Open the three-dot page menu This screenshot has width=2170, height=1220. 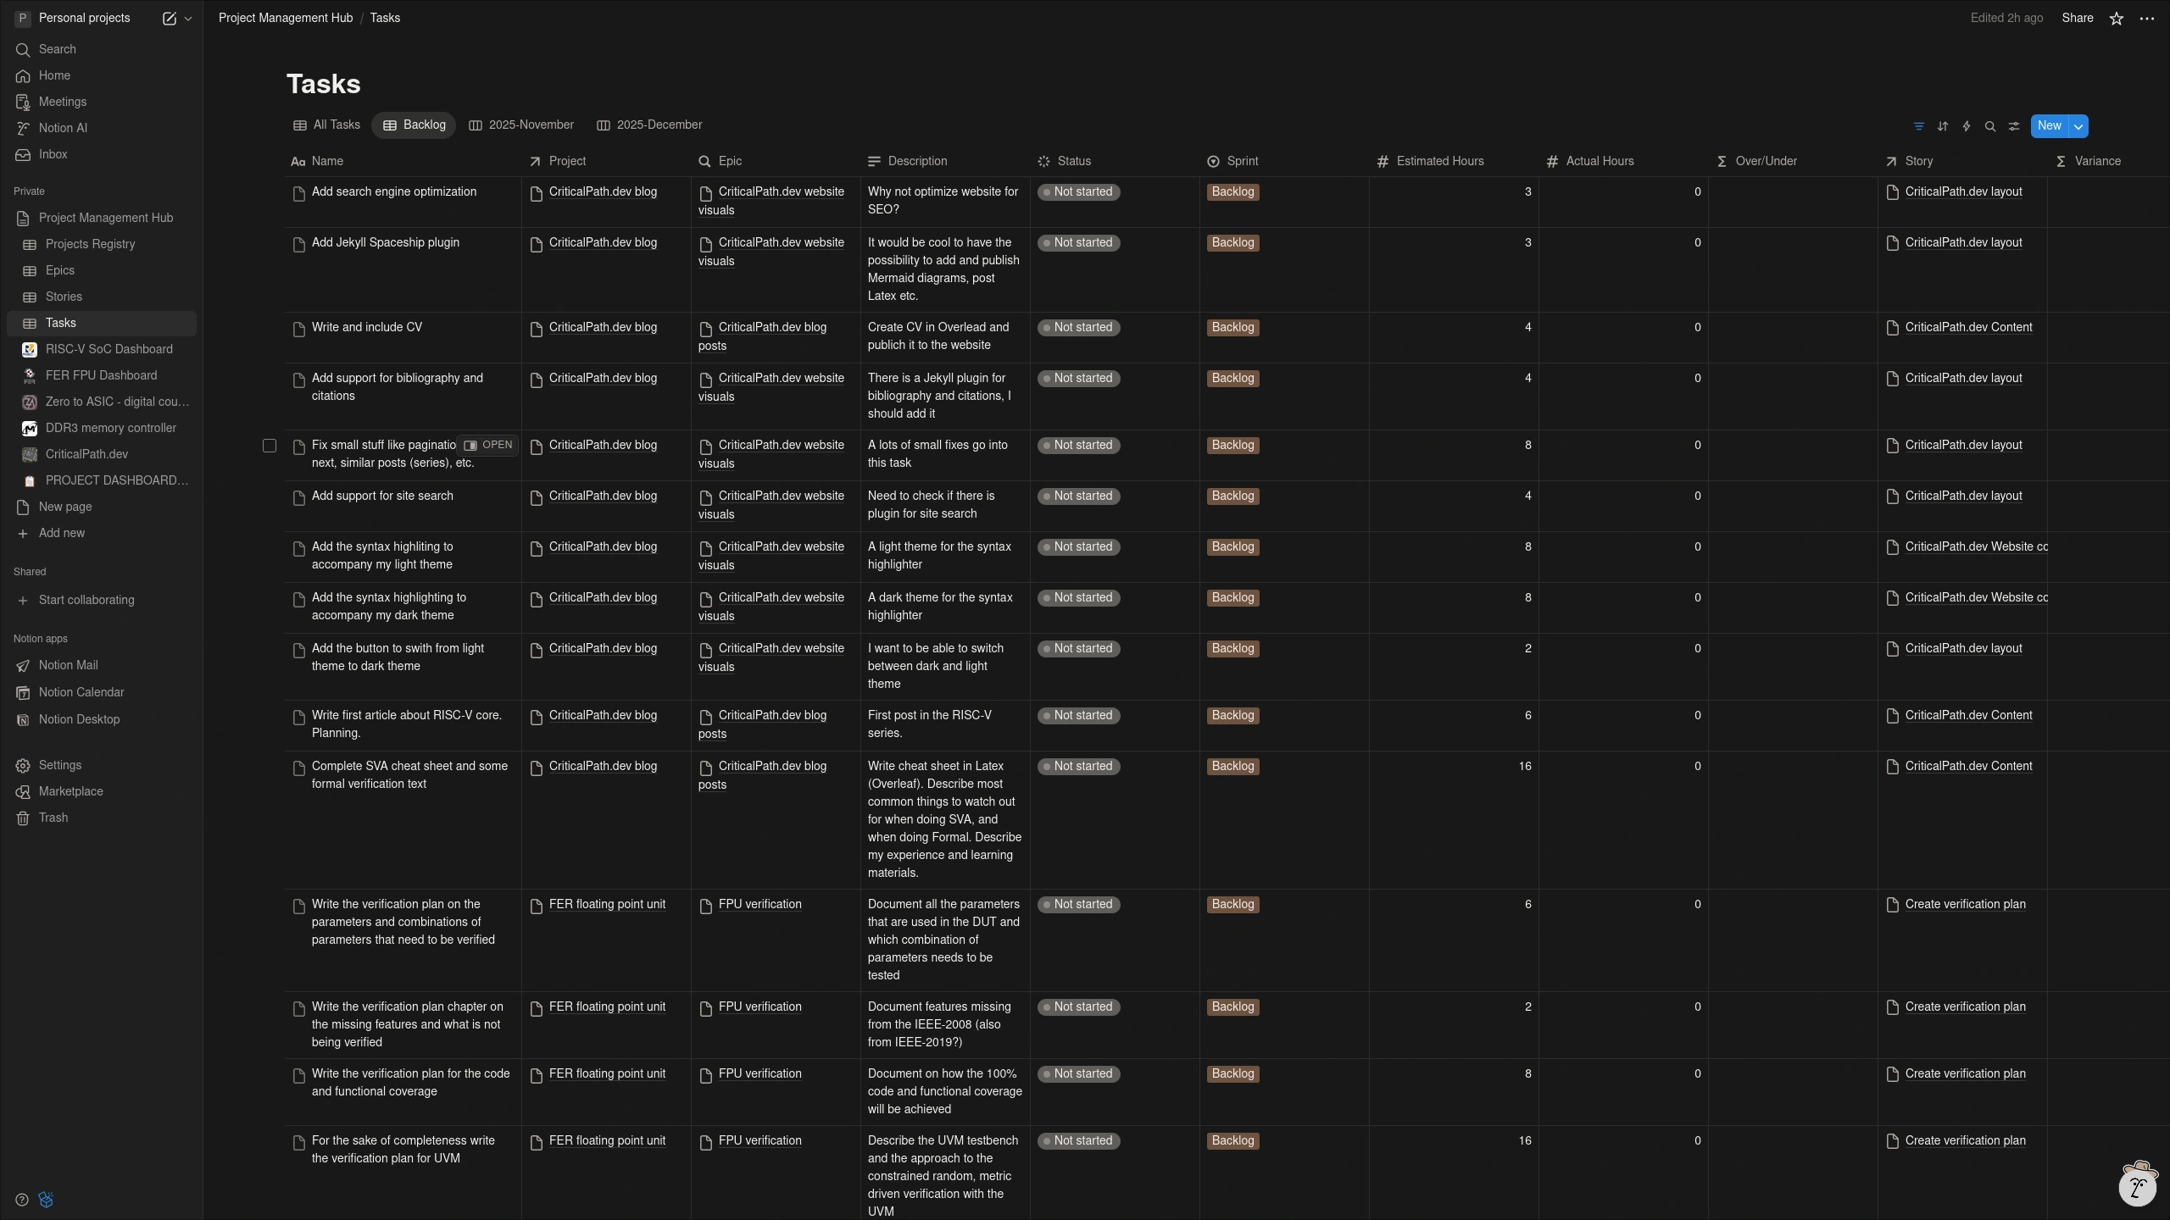2146,19
